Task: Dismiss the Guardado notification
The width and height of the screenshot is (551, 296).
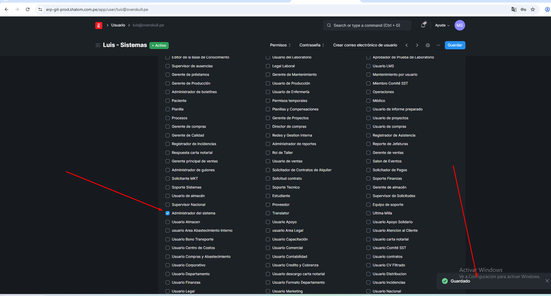Action: 547,281
